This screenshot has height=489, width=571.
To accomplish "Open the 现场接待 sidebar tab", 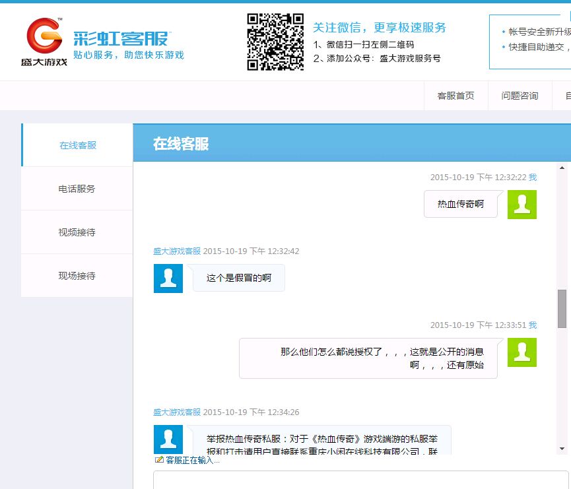I will coord(77,276).
